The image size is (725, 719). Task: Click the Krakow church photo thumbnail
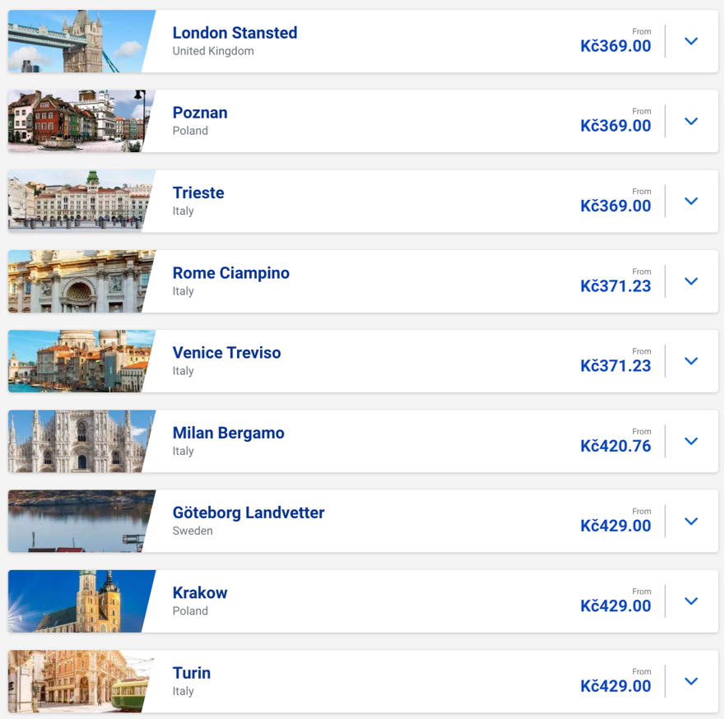(x=80, y=601)
